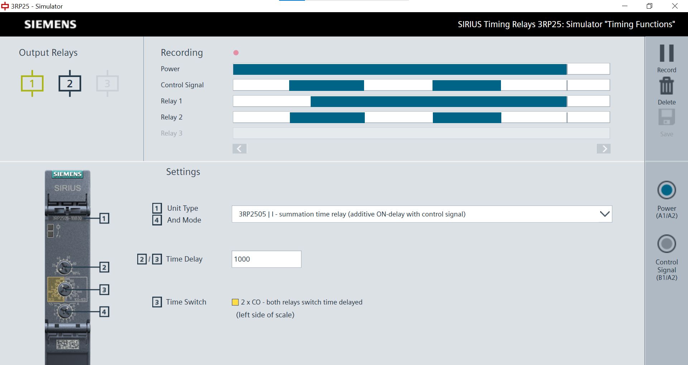The height and width of the screenshot is (365, 688).
Task: Click callout 4 on the relay device image
Action: [104, 312]
